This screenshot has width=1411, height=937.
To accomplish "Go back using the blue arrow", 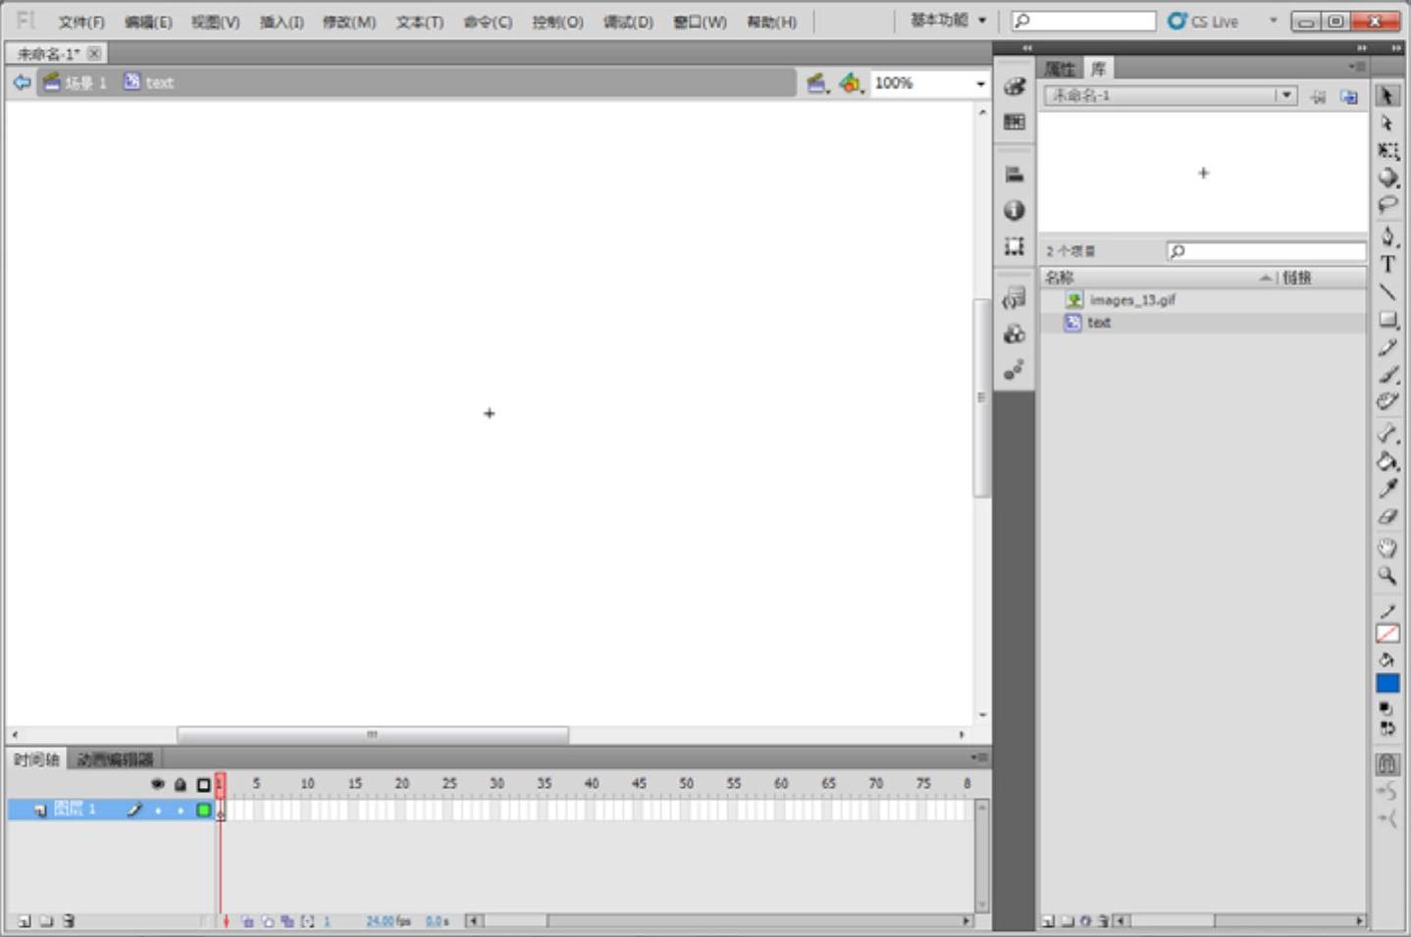I will click(22, 82).
